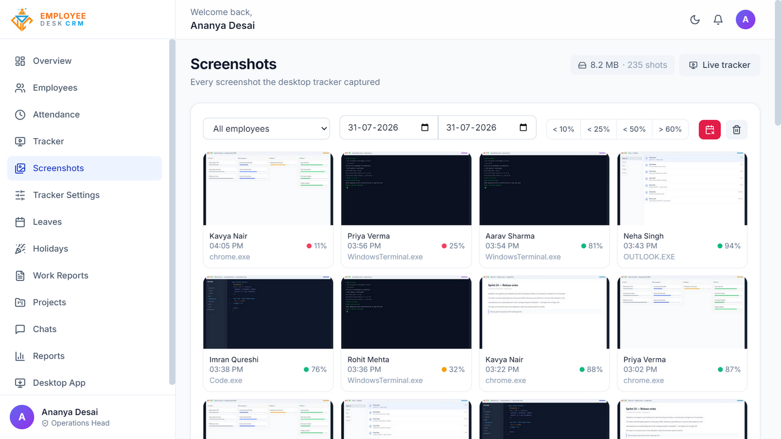Click the Chats speech bubble icon
The width and height of the screenshot is (781, 439).
[x=20, y=329]
